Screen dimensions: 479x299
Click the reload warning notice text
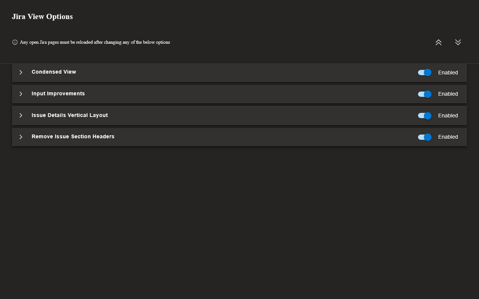coord(95,42)
